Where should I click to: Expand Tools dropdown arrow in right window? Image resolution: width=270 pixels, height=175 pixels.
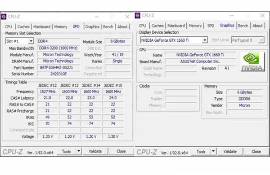coord(213,152)
